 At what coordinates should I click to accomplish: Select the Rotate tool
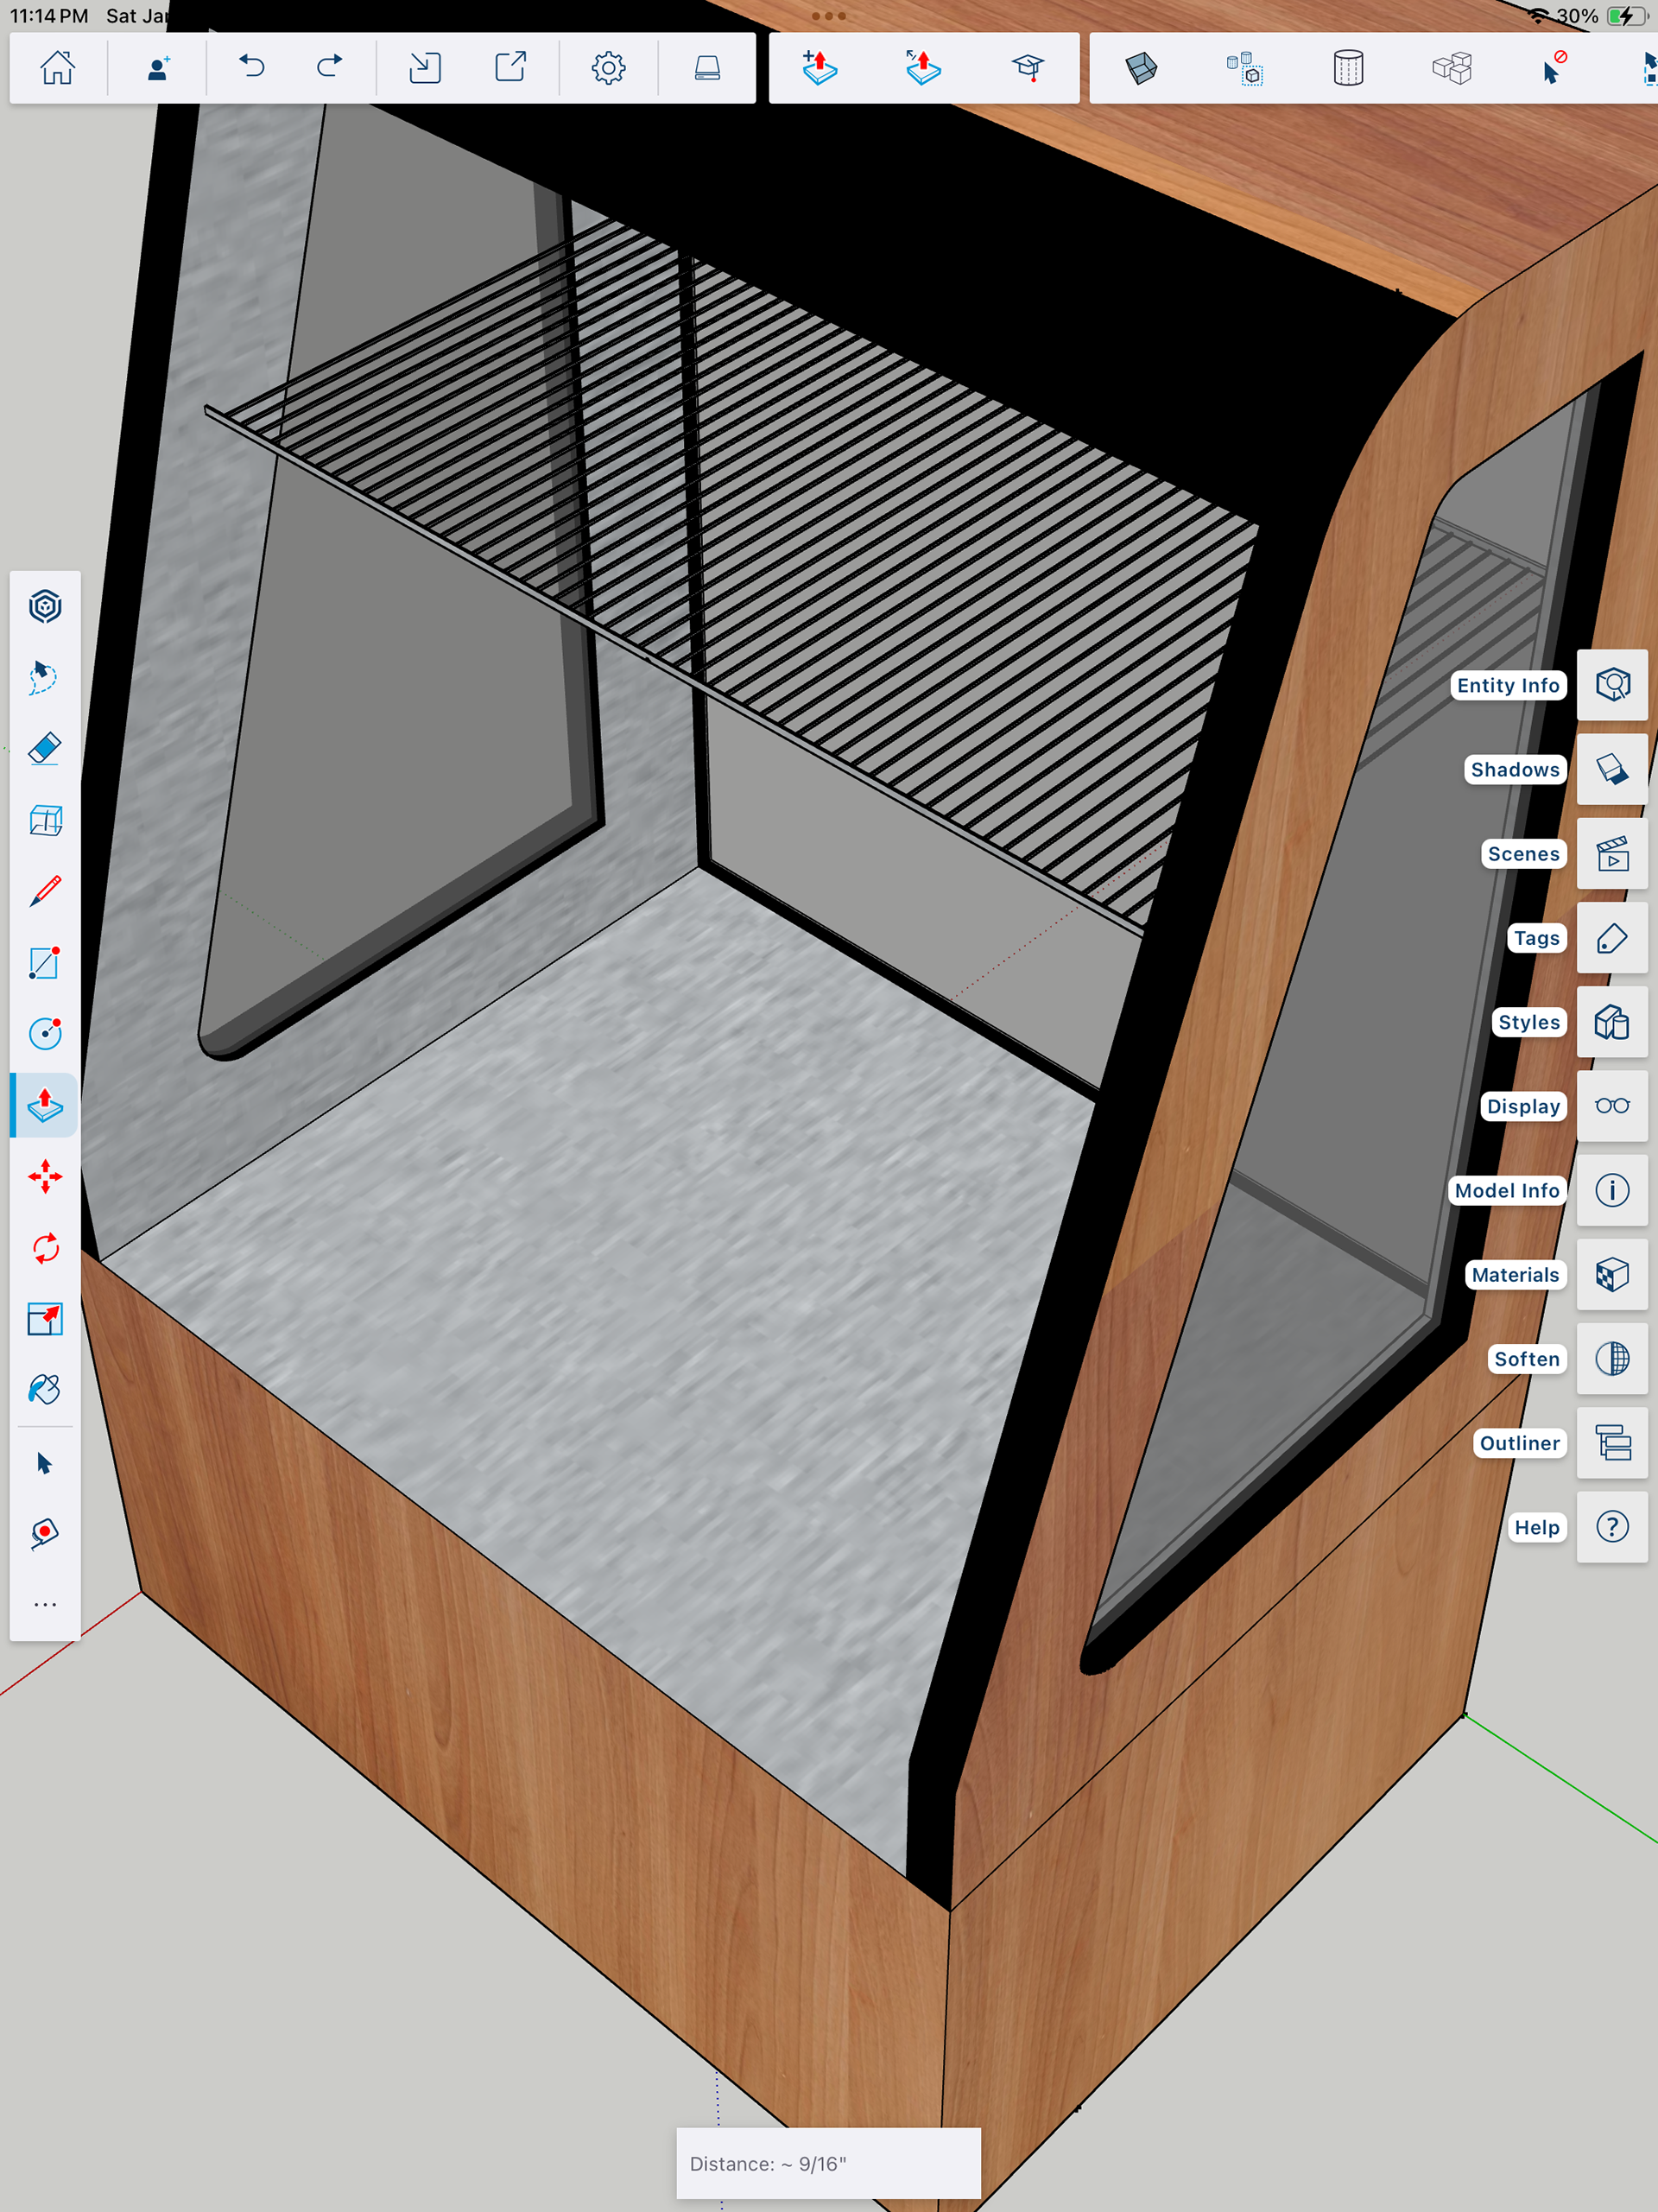coord(45,1248)
